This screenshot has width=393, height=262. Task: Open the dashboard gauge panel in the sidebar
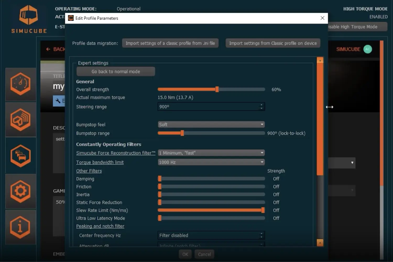point(20,84)
